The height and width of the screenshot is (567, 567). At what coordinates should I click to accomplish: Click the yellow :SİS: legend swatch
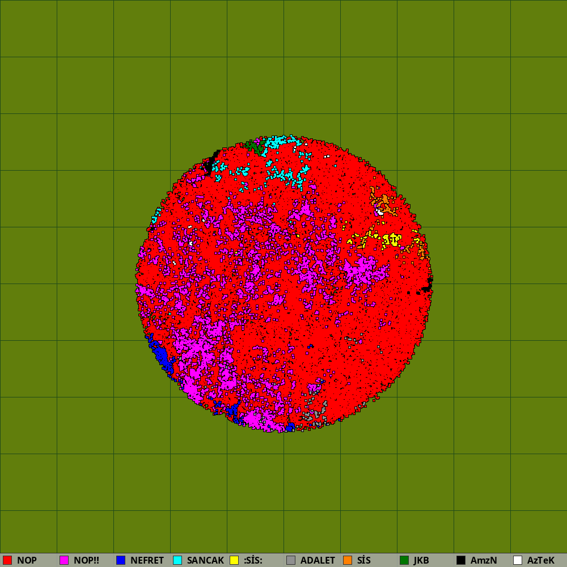click(x=234, y=560)
